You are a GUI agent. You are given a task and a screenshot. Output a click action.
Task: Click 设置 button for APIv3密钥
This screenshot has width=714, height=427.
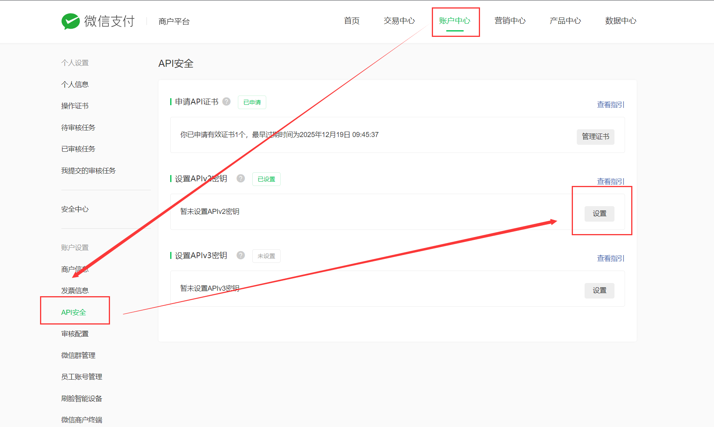tap(599, 290)
